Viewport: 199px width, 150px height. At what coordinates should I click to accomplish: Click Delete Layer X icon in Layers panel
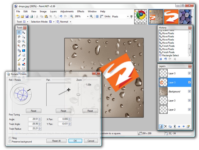coord(165,126)
